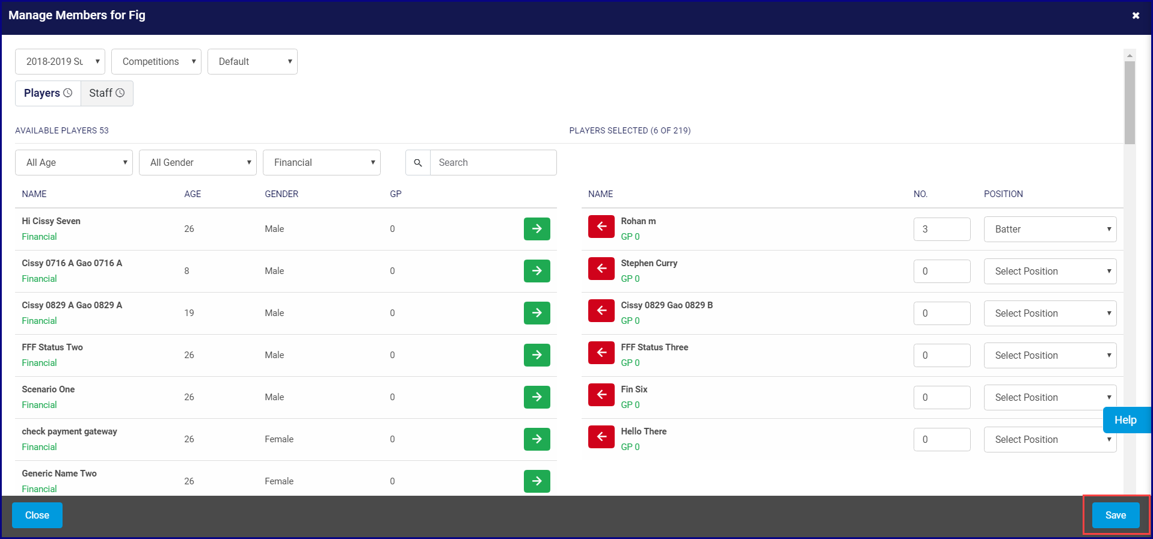The image size is (1153, 539).
Task: Close the Manage Members dialog with X
Action: tap(1136, 16)
